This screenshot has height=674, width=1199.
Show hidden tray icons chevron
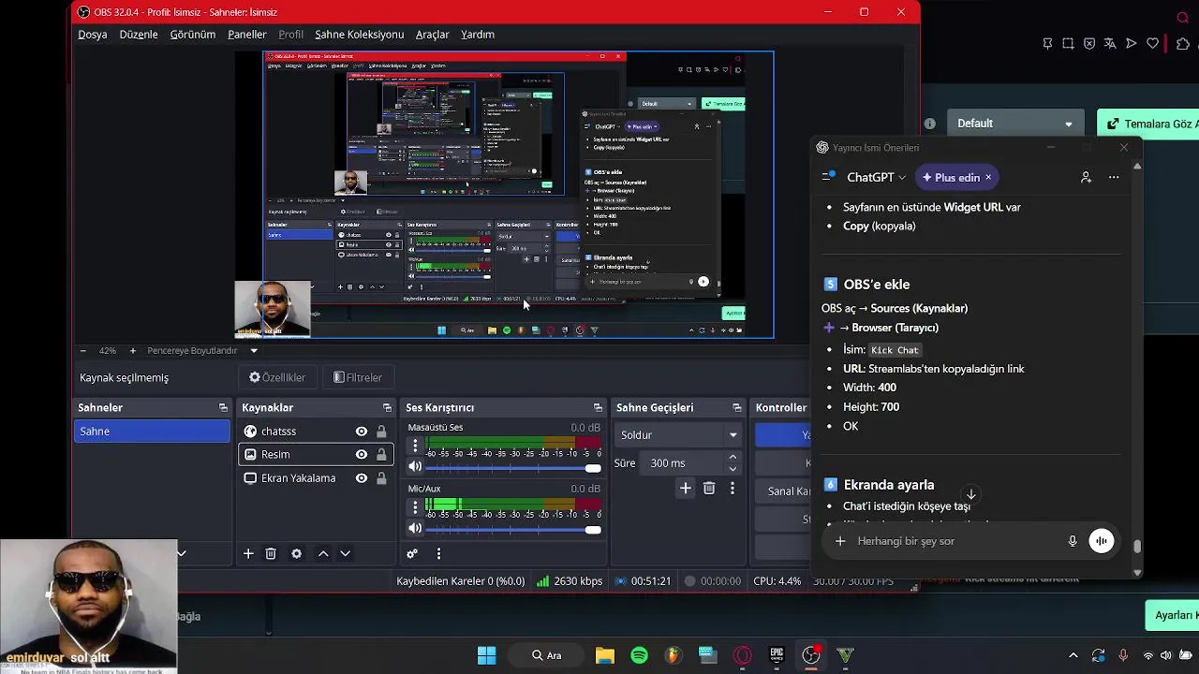[1073, 655]
